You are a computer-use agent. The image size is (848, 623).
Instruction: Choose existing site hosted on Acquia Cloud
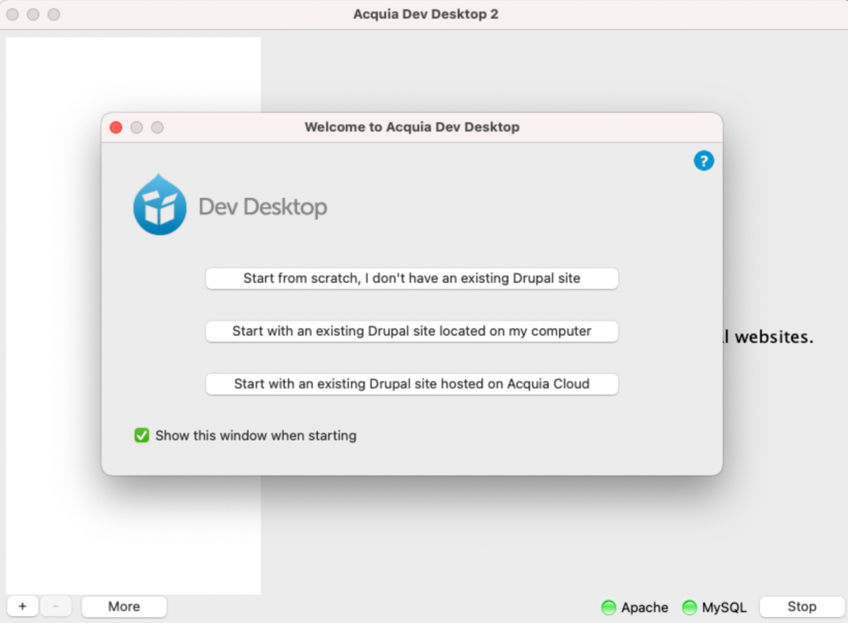pos(412,384)
